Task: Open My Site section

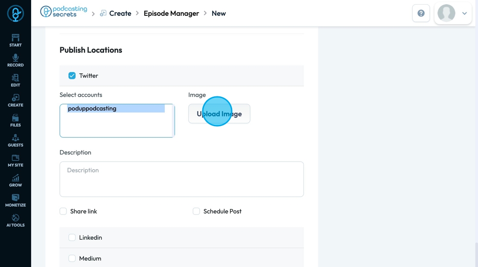Action: 15,160
